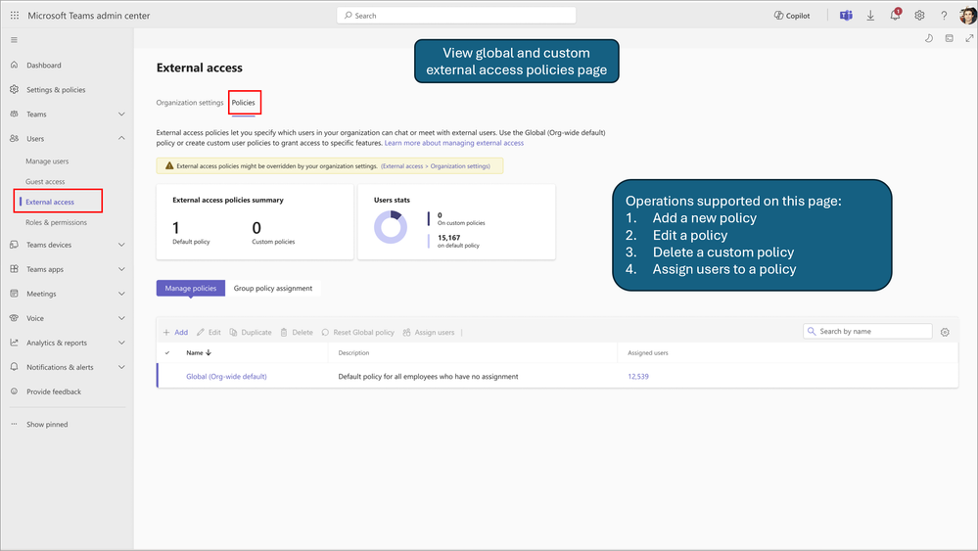The height and width of the screenshot is (551, 978).
Task: Click the Analytics & reports chart icon
Action: 15,343
